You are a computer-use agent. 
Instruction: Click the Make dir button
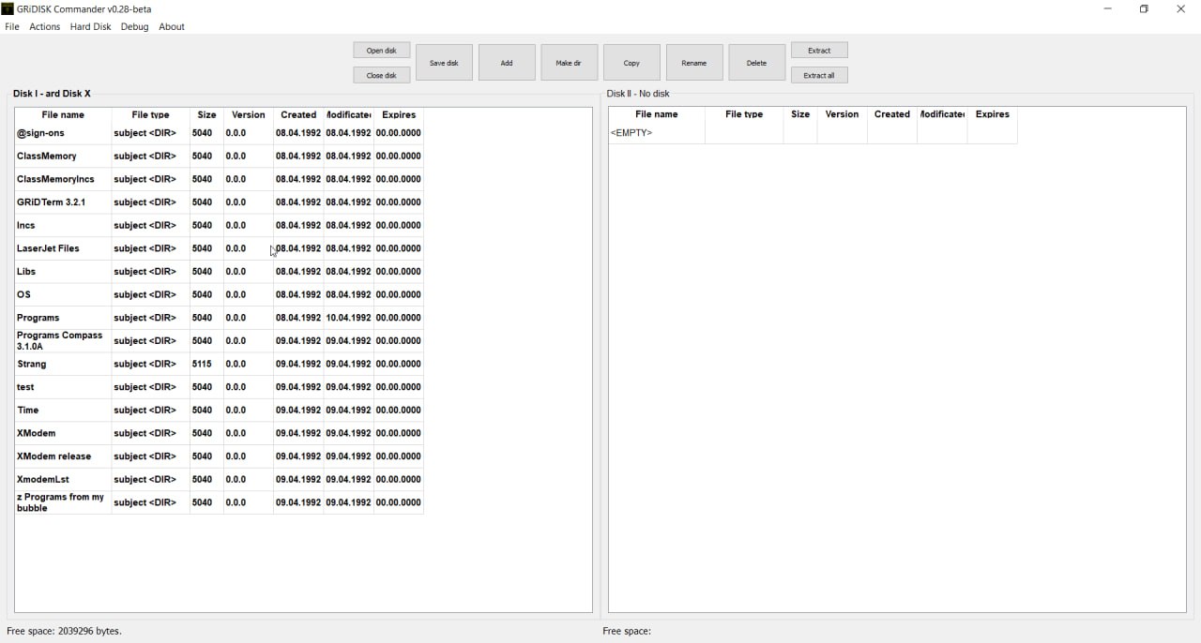click(x=569, y=63)
